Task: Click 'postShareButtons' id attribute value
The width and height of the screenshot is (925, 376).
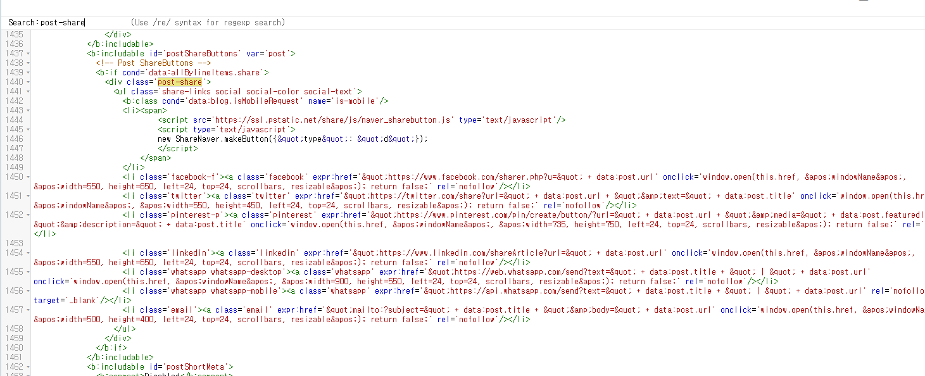Action: coord(202,53)
